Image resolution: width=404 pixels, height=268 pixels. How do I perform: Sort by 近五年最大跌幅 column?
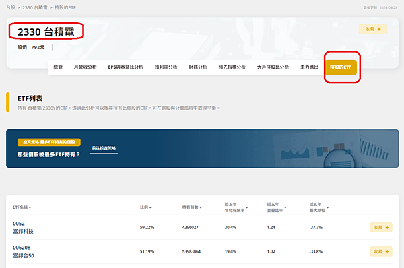[x=319, y=207]
